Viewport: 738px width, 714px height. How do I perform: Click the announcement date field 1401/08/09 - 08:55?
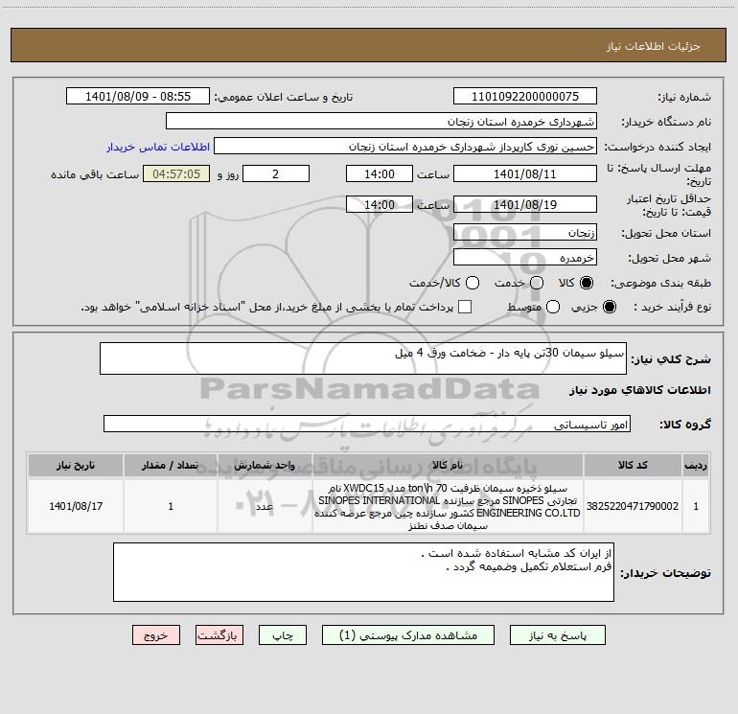click(x=138, y=97)
